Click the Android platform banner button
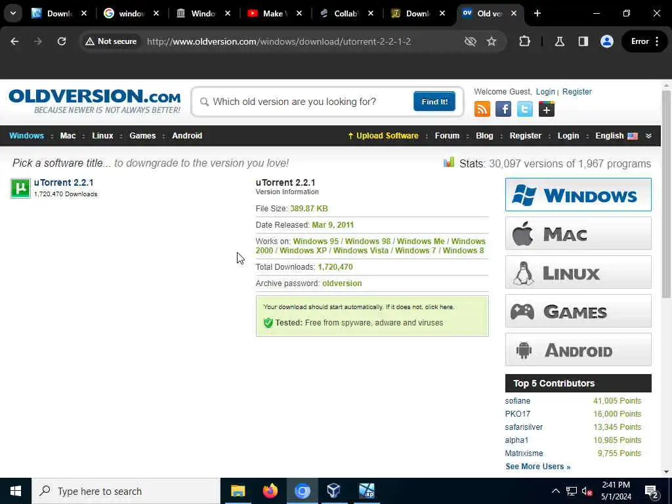The width and height of the screenshot is (672, 504). (578, 350)
